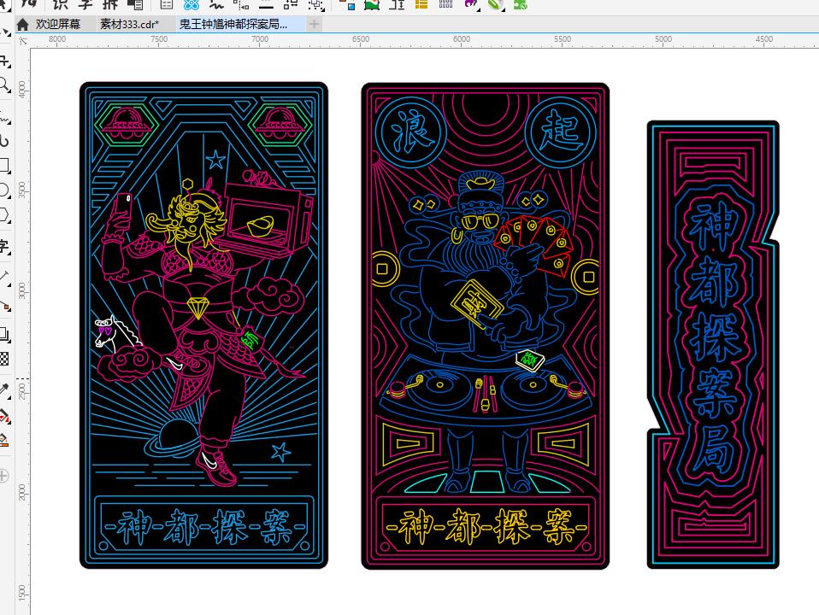Viewport: 819px width, 615px height.
Task: Click the ruler origin corner icon
Action: click(23, 41)
